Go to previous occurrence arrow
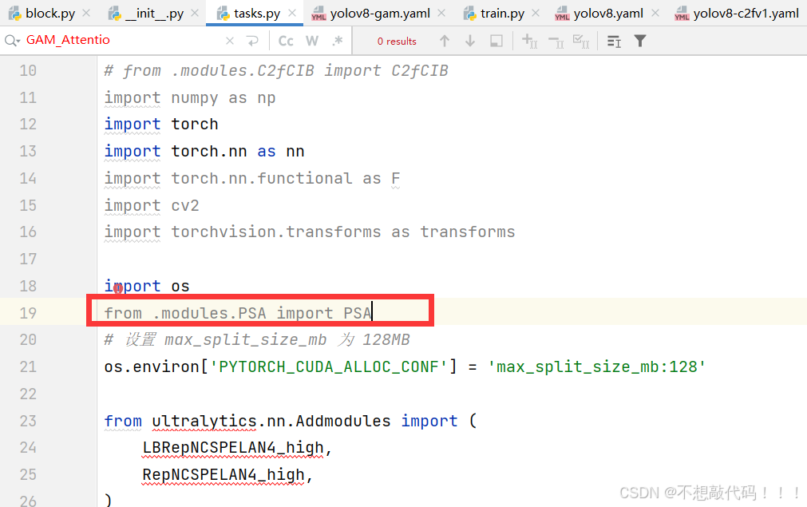This screenshot has height=507, width=807. (x=444, y=41)
